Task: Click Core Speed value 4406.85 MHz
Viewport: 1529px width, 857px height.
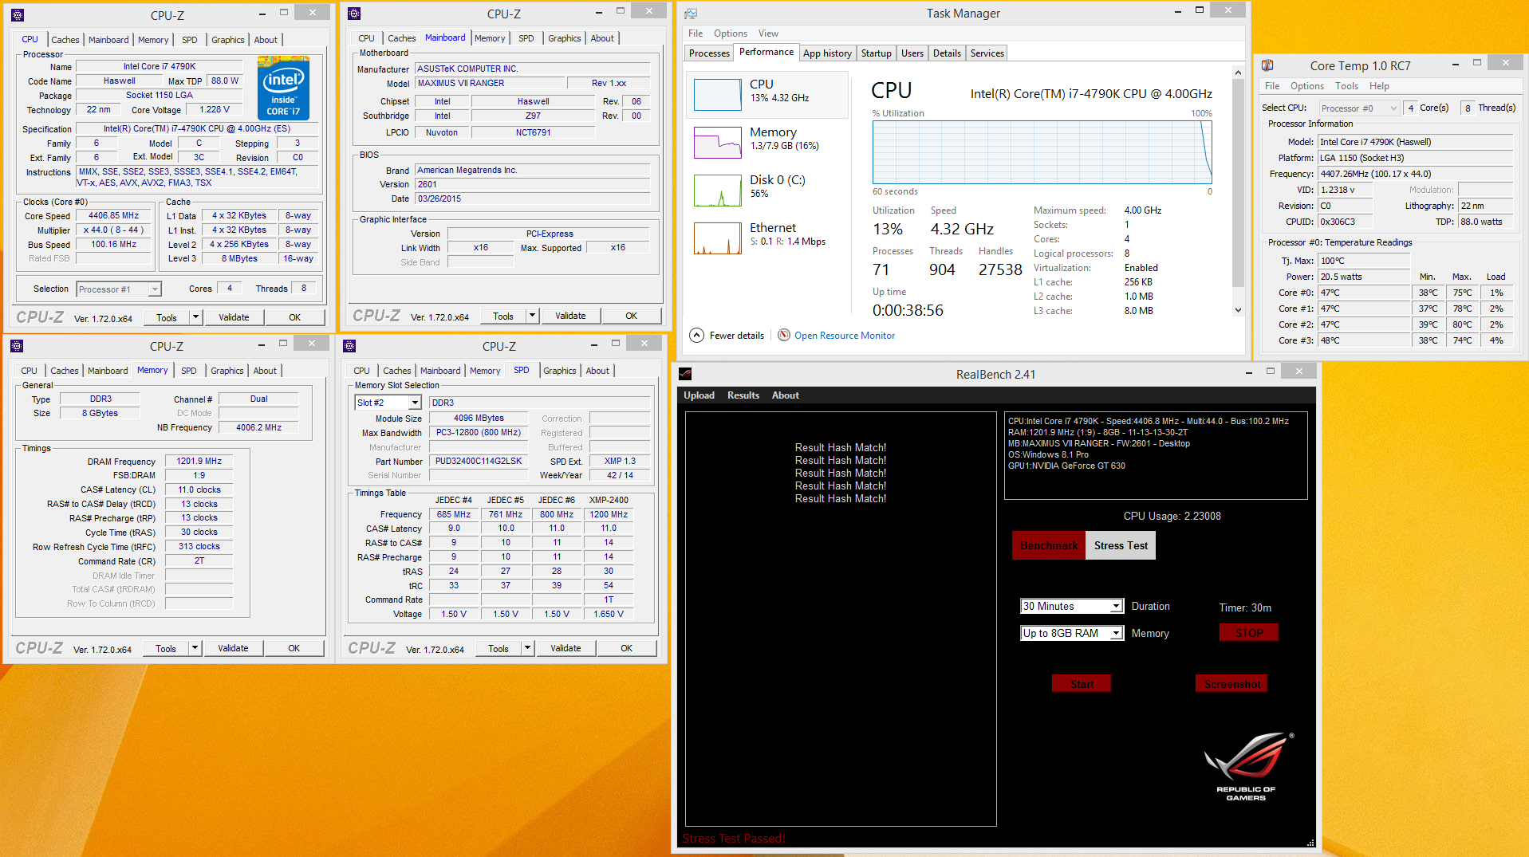Action: point(114,216)
